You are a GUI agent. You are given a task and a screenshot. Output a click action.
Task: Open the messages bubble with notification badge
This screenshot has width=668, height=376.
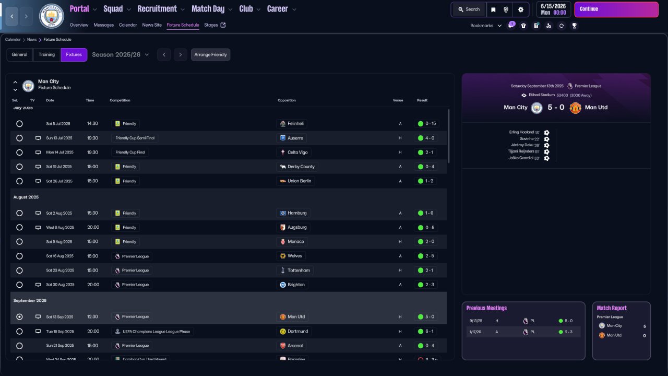tap(511, 26)
